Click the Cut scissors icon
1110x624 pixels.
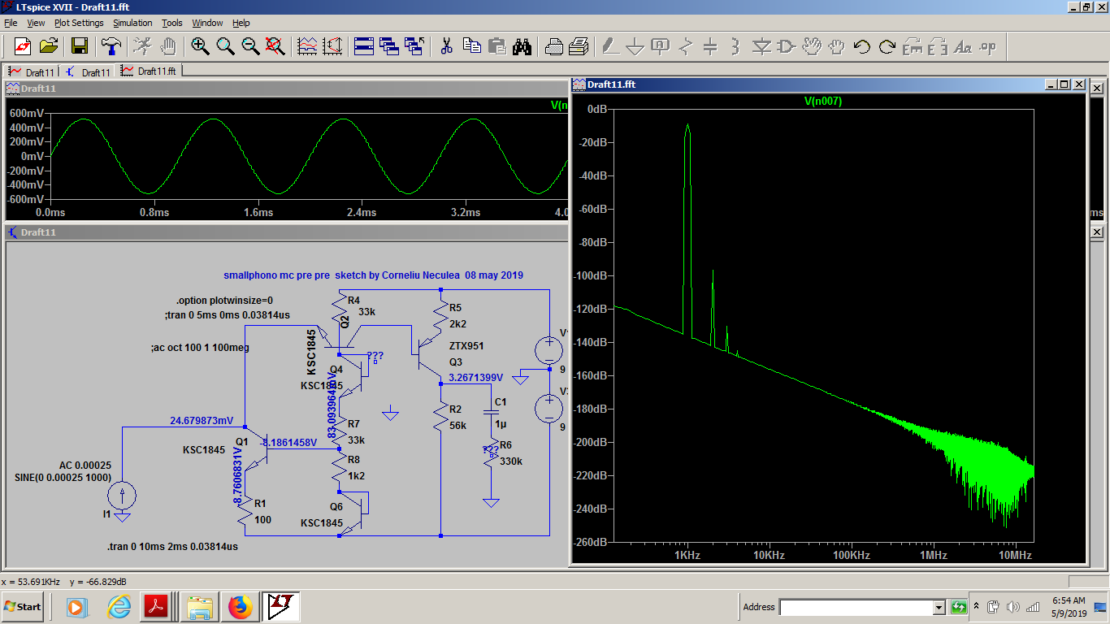[446, 46]
